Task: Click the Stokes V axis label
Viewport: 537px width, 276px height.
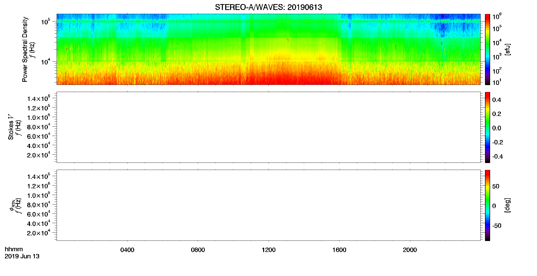Action: [11, 127]
